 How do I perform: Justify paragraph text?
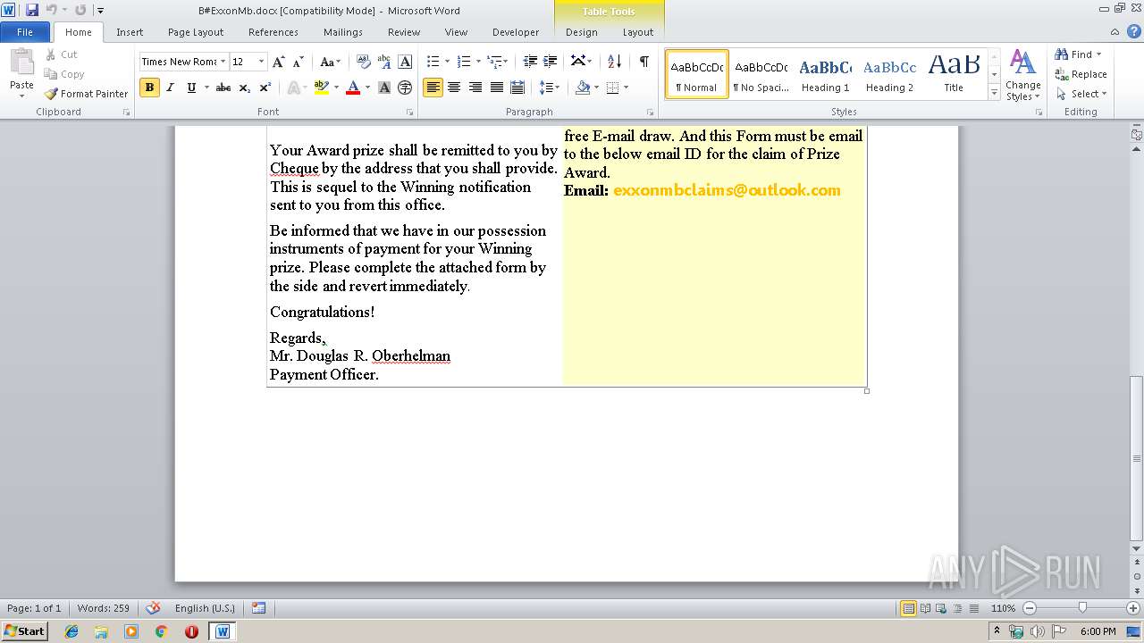[496, 88]
